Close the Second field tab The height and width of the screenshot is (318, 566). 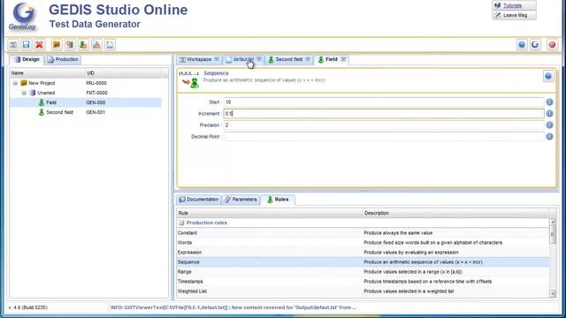click(x=308, y=59)
